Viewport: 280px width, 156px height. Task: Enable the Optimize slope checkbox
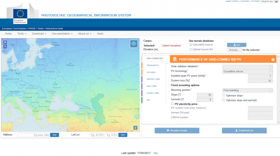(x=224, y=95)
